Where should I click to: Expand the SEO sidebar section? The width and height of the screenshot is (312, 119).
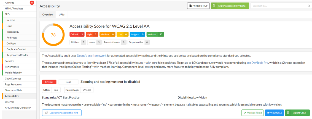tap(7, 14)
